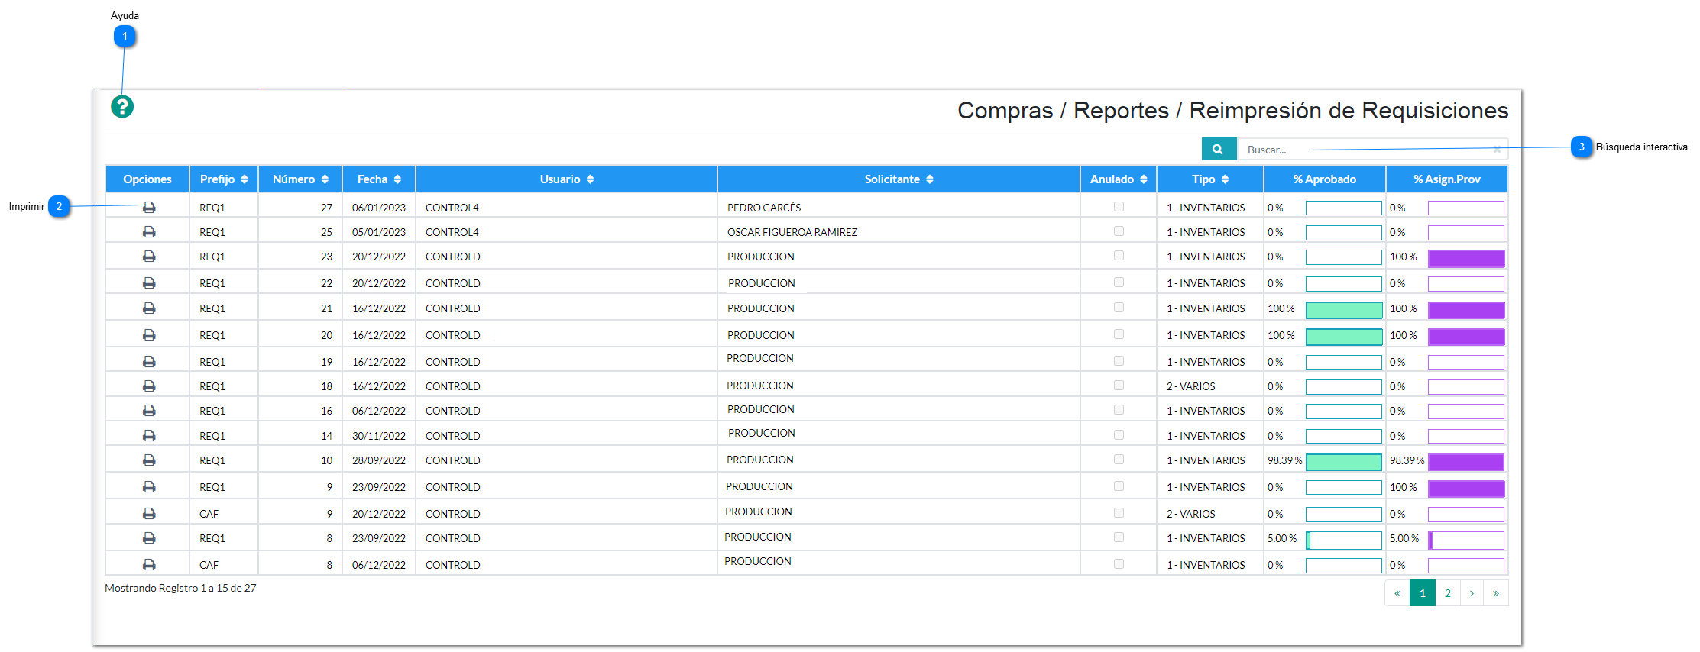Sort table by Prefijo column
1700x652 pixels.
click(x=224, y=179)
